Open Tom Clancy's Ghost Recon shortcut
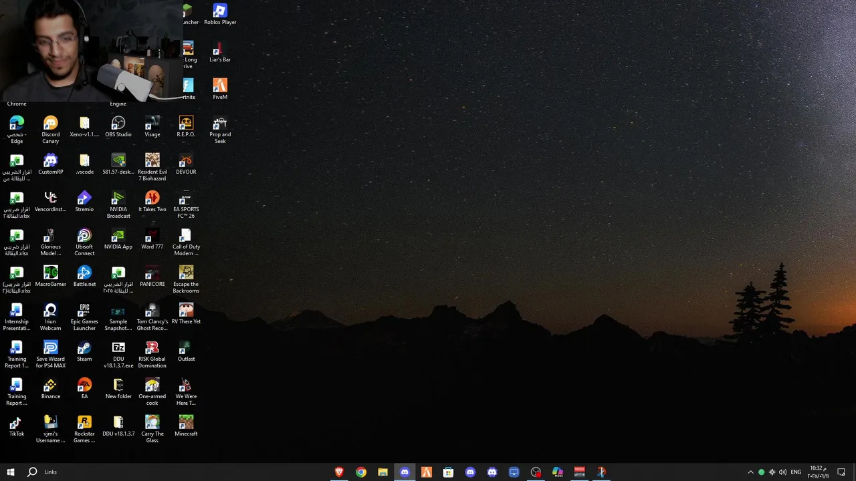Screen dimensions: 856x481 coord(152,317)
